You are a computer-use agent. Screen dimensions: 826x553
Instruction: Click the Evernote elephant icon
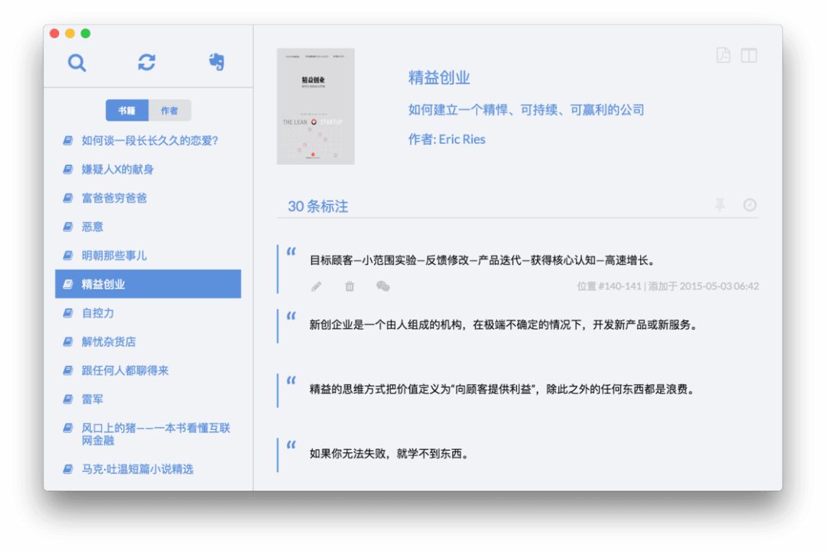[x=216, y=62]
